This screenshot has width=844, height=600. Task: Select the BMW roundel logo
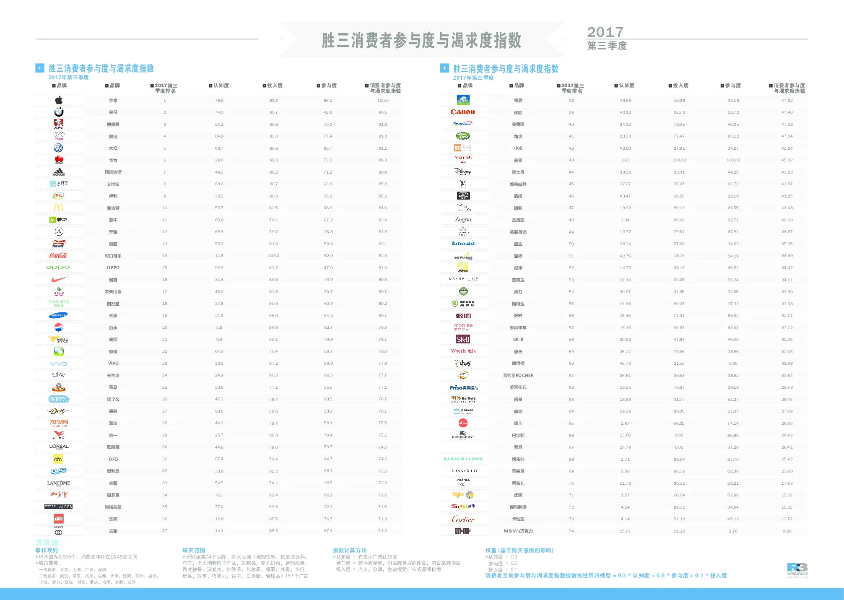pos(59,112)
